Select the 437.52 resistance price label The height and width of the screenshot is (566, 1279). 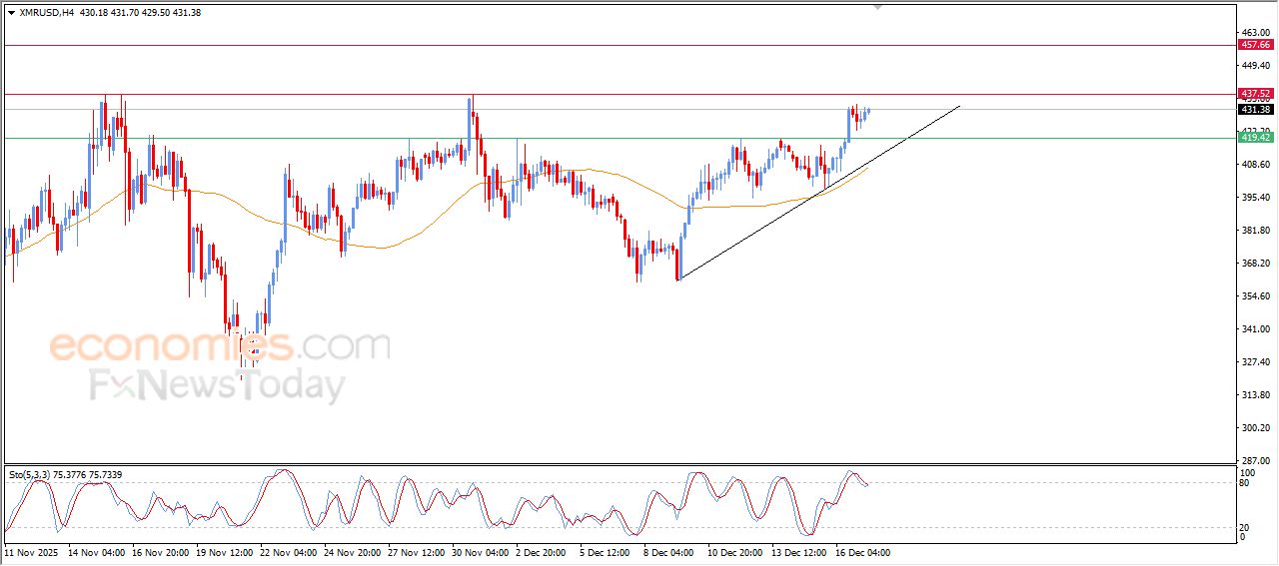click(1254, 94)
